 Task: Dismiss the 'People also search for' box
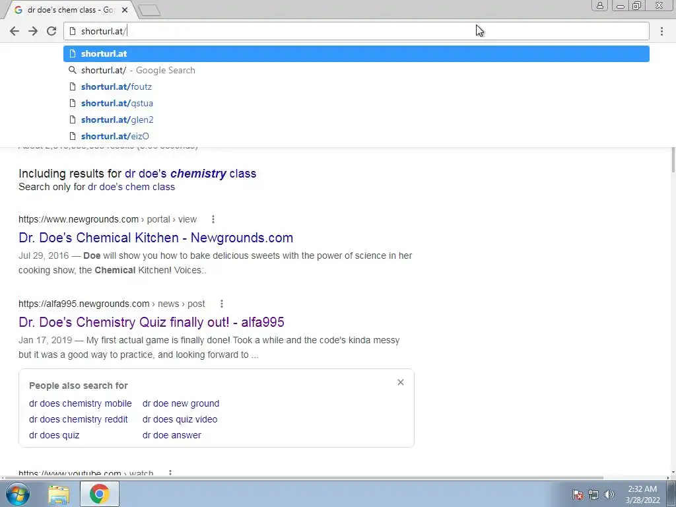(x=401, y=382)
